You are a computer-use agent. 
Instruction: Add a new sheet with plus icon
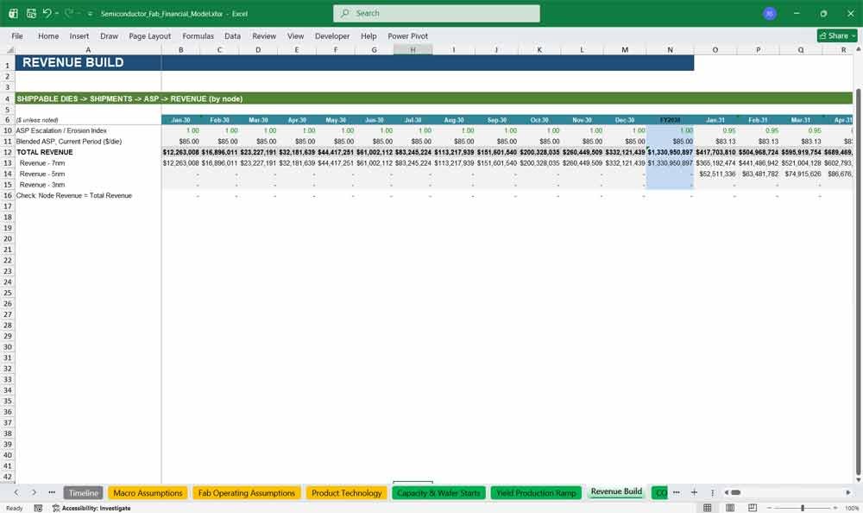coord(694,492)
